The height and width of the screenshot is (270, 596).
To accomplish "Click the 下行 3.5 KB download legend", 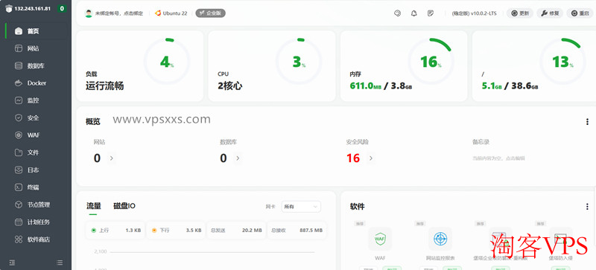I will (x=176, y=230).
